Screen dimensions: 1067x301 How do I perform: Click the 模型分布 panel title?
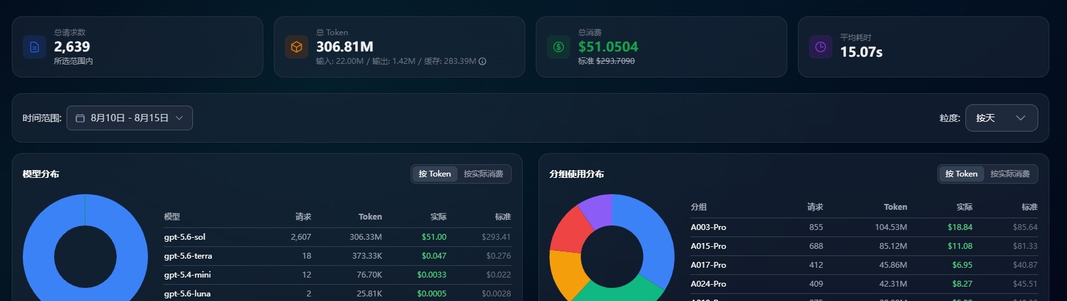pyautogui.click(x=41, y=174)
